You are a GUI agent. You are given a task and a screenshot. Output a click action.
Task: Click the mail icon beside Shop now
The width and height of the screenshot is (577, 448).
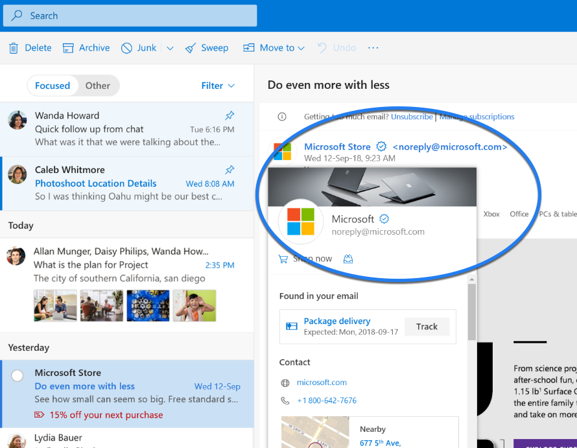tap(348, 259)
